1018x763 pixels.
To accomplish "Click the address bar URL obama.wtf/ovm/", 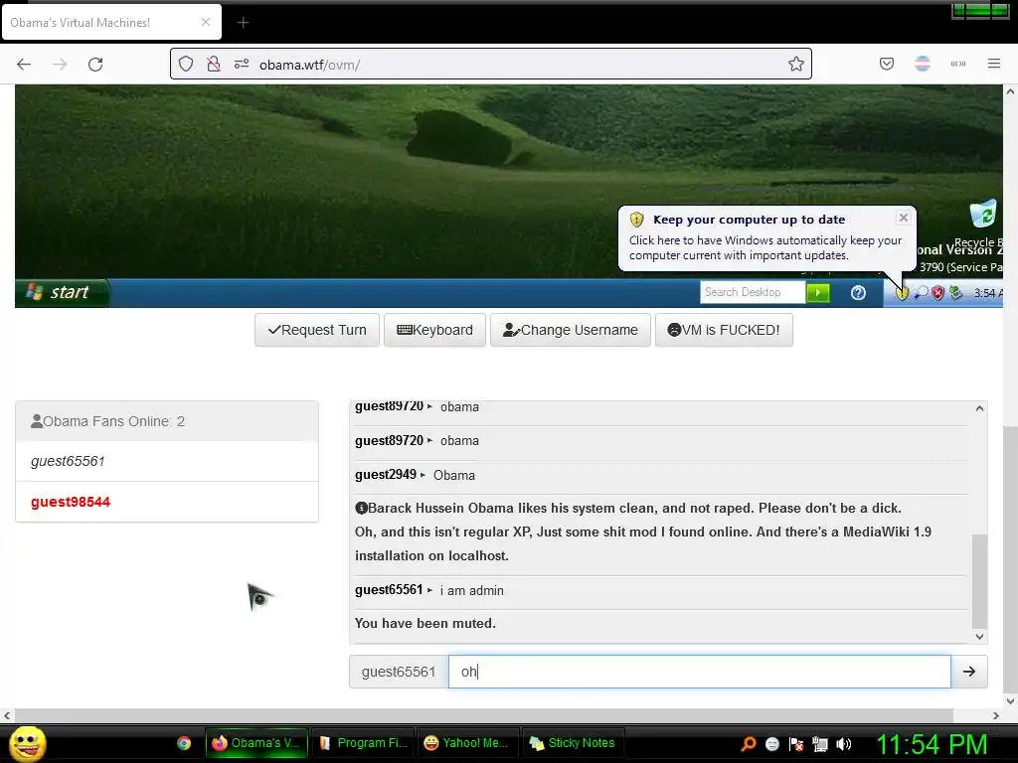I will click(x=310, y=65).
